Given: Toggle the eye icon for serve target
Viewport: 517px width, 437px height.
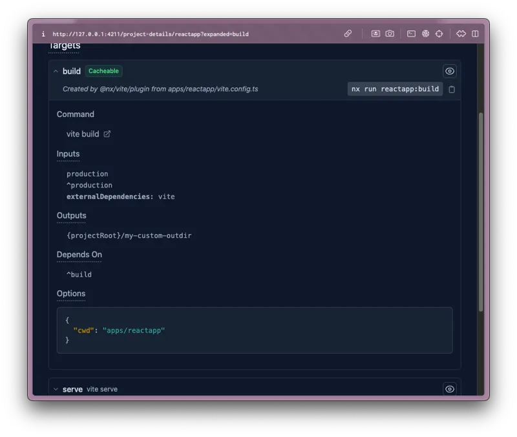Looking at the screenshot, I should tap(450, 389).
